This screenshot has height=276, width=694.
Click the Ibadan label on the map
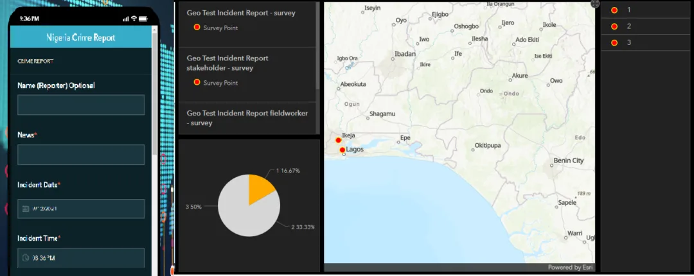click(x=405, y=54)
